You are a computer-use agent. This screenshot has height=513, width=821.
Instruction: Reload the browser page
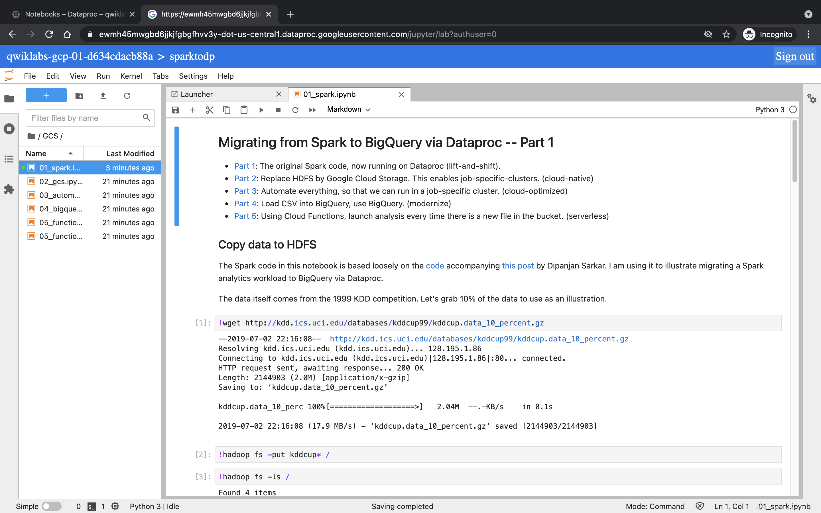click(x=49, y=34)
